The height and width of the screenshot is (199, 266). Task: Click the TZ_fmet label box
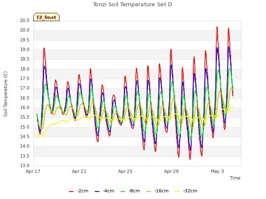[x=46, y=17]
